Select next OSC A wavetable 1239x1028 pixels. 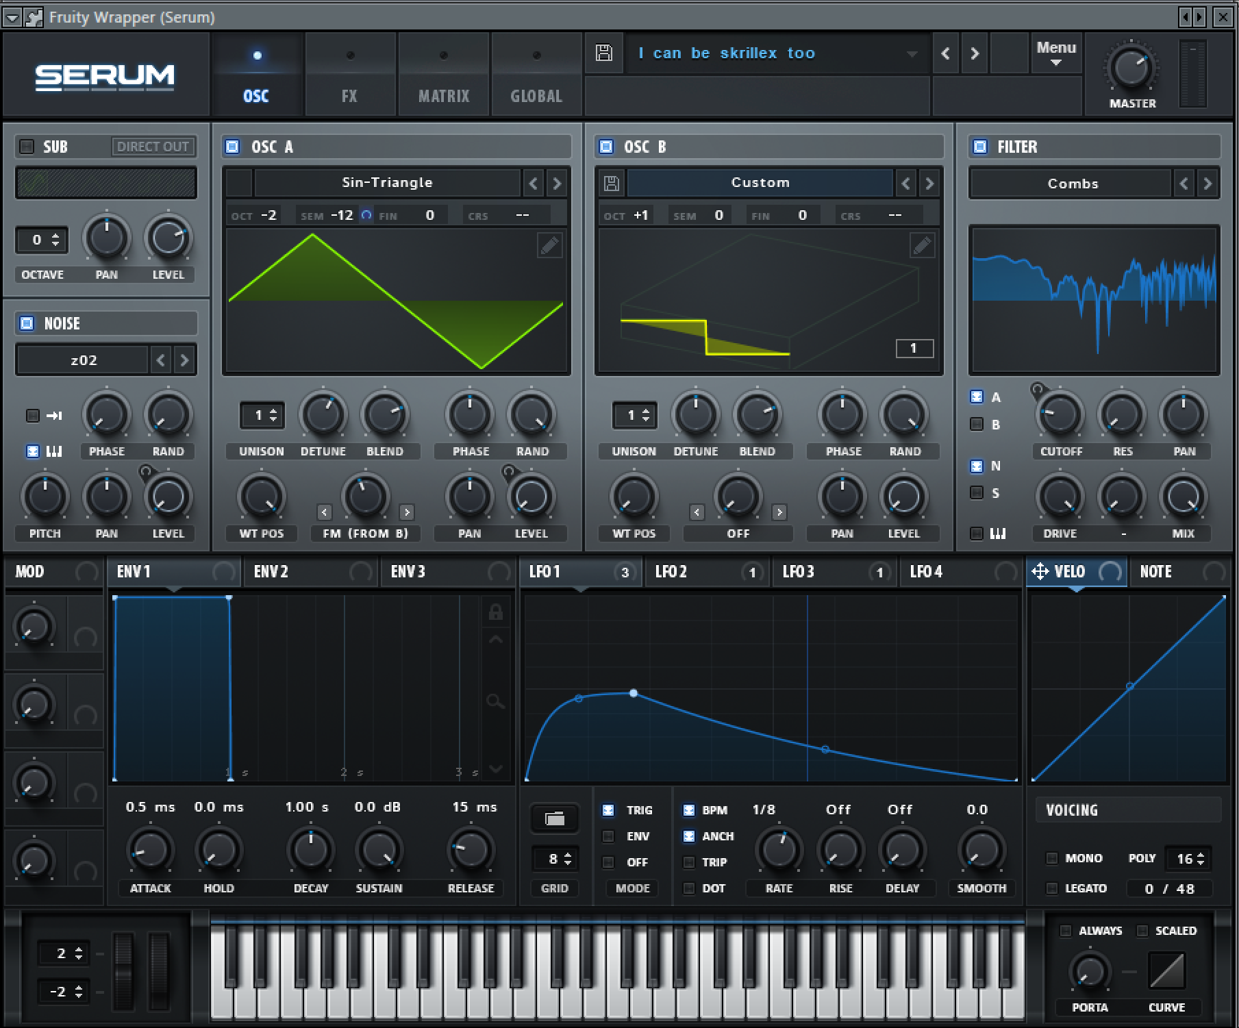coord(557,183)
